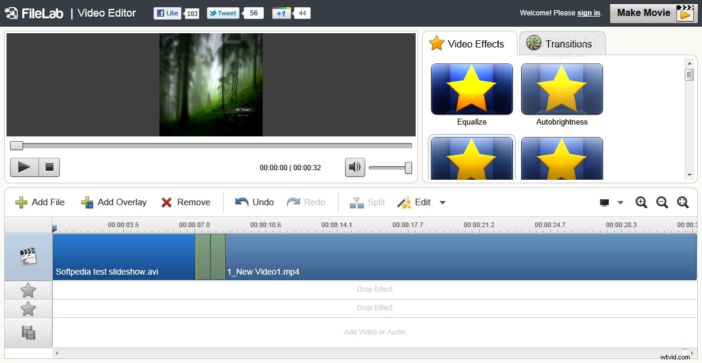
Task: Mute the preview audio
Action: tap(355, 167)
